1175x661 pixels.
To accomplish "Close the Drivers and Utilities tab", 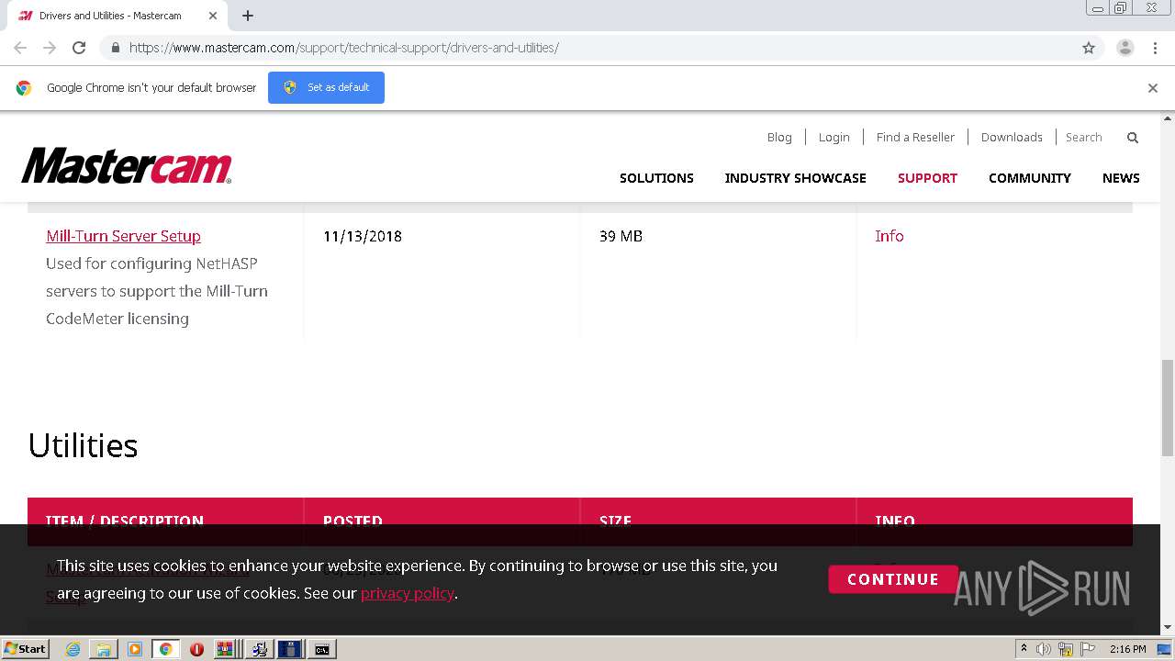I will click(213, 16).
